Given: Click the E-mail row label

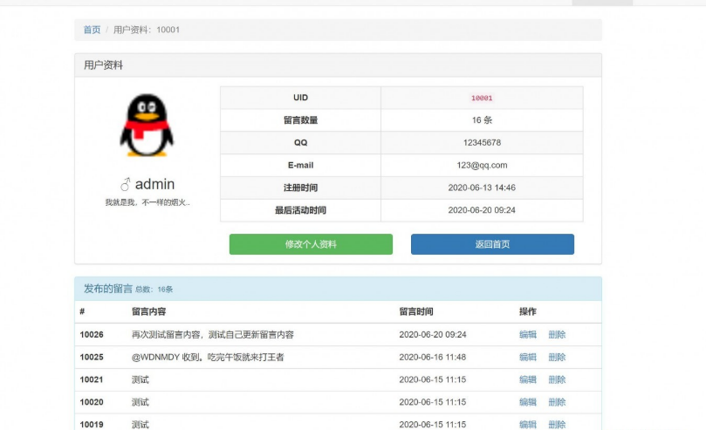Looking at the screenshot, I should 300,165.
